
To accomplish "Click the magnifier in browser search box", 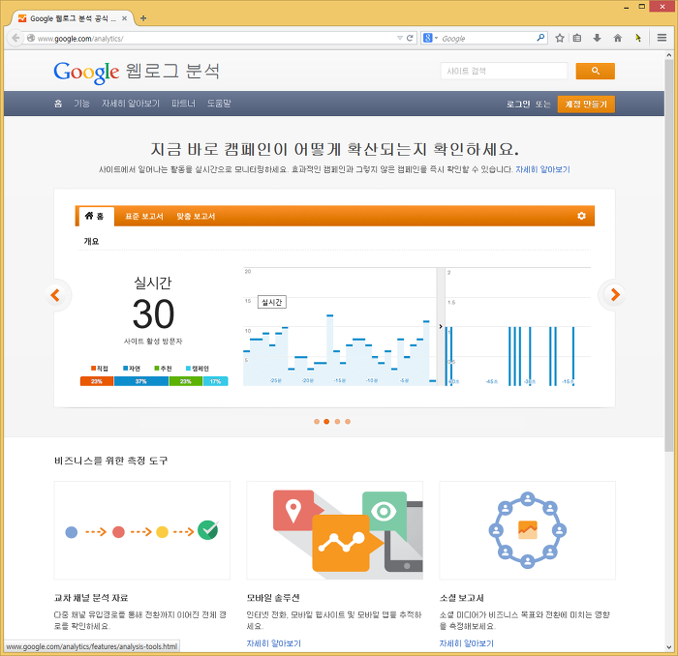I will tap(540, 38).
